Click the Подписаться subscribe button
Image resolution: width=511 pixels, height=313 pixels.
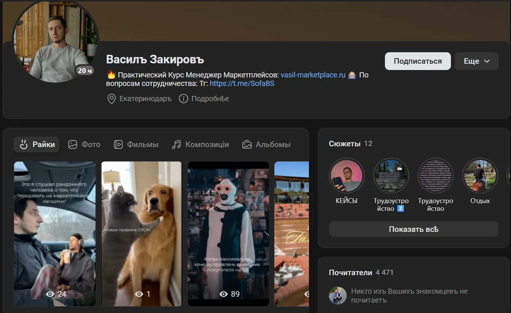pos(418,61)
